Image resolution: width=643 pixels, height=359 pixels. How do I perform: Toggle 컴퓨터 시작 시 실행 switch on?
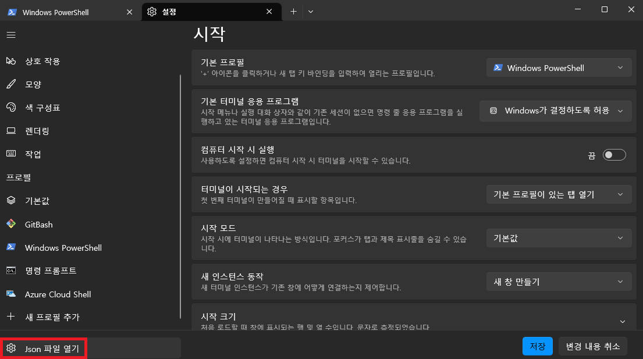click(614, 155)
